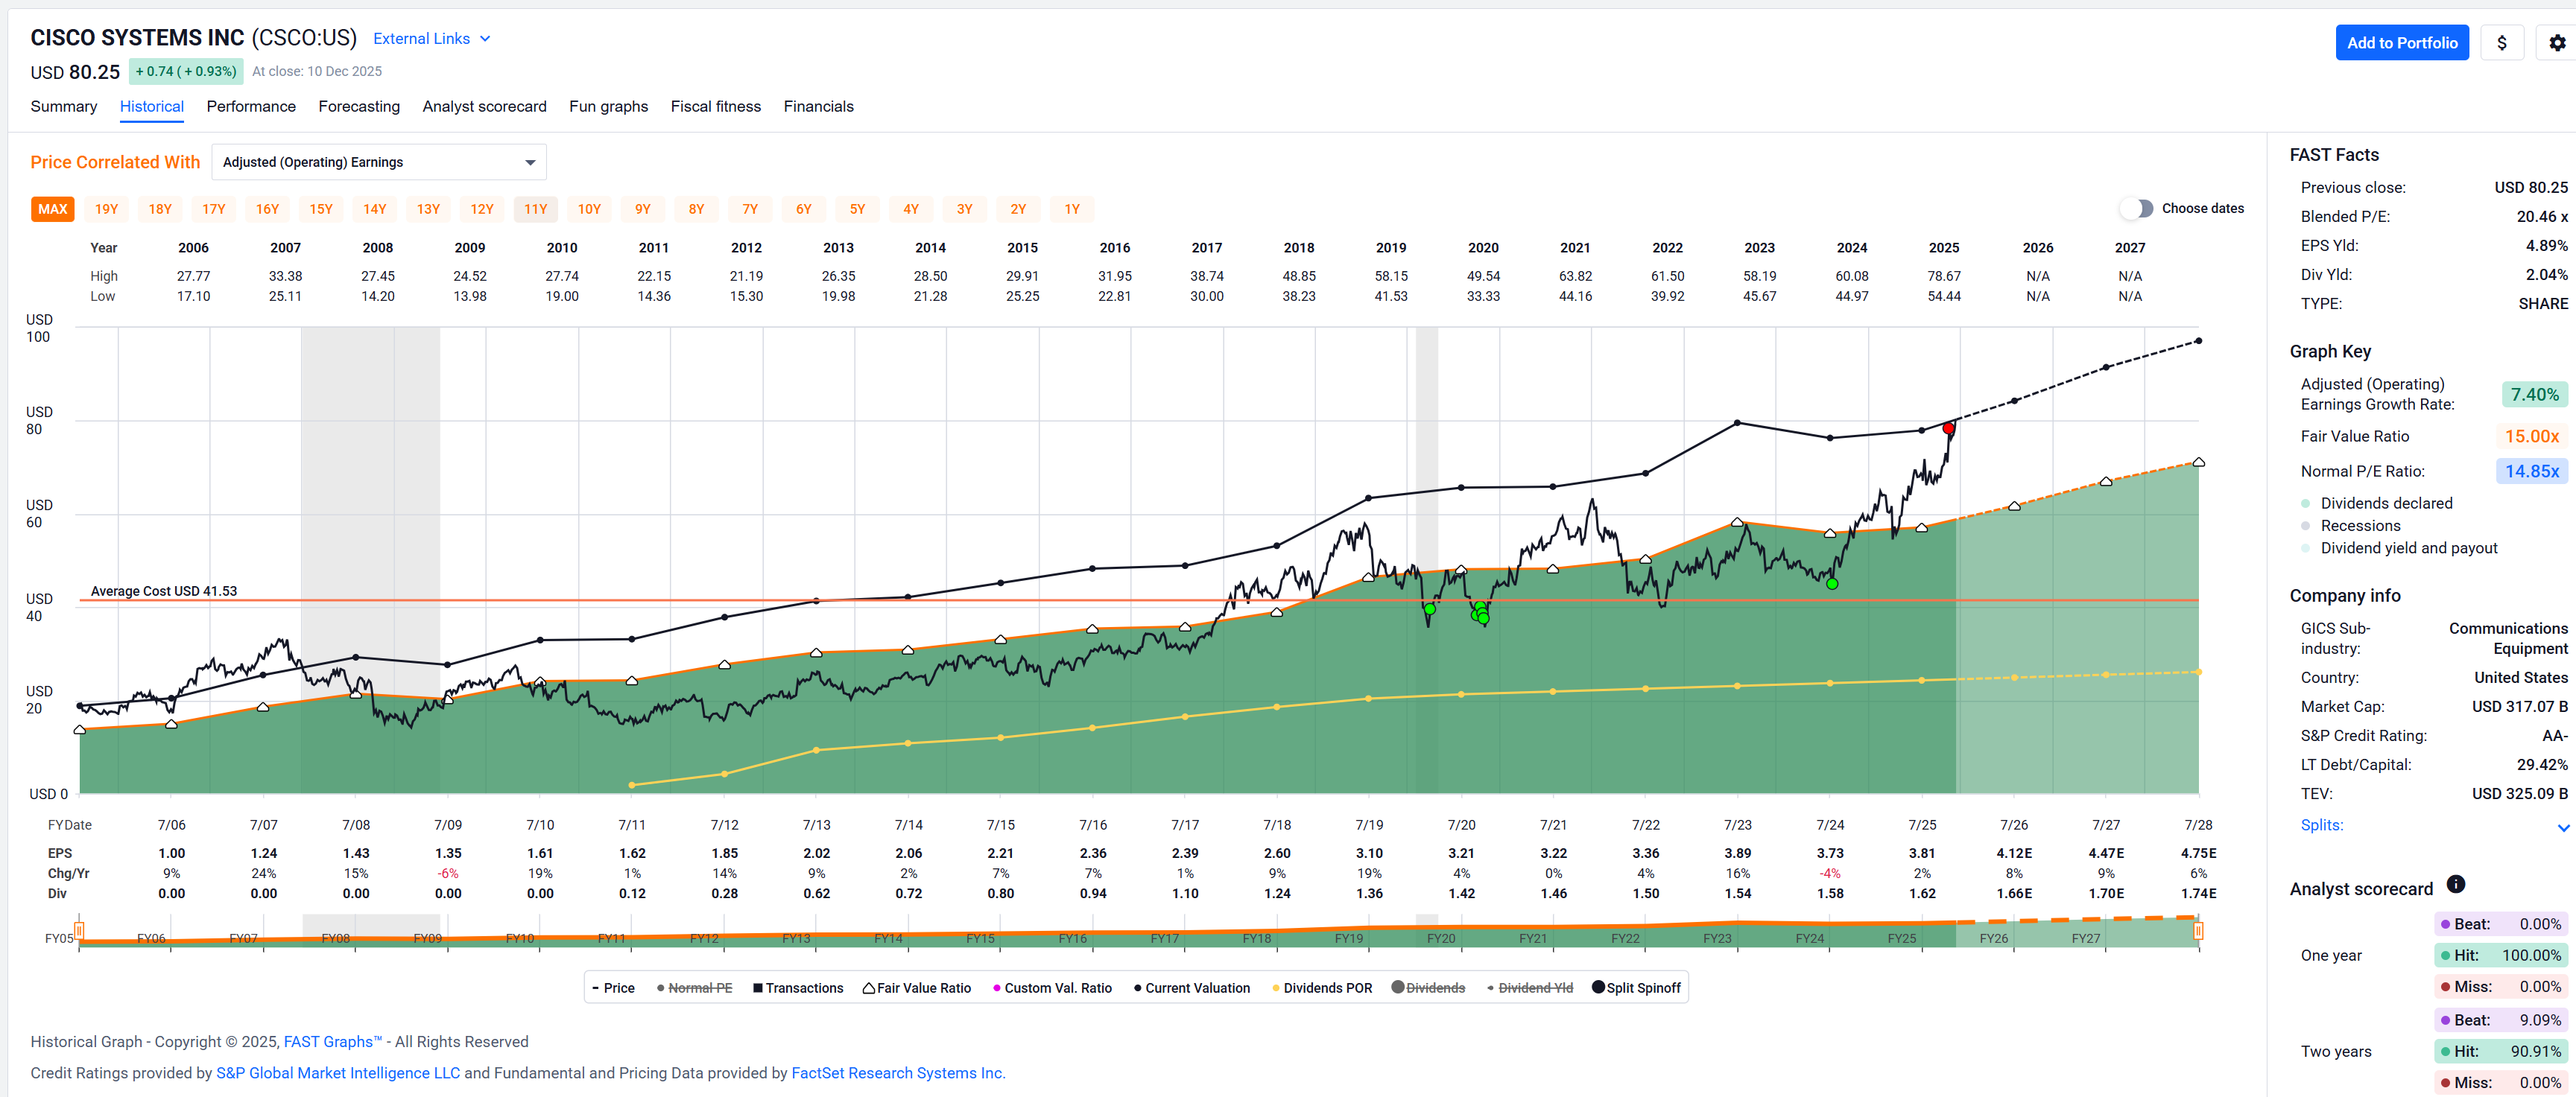Click the dollar currency icon button

[x=2501, y=43]
